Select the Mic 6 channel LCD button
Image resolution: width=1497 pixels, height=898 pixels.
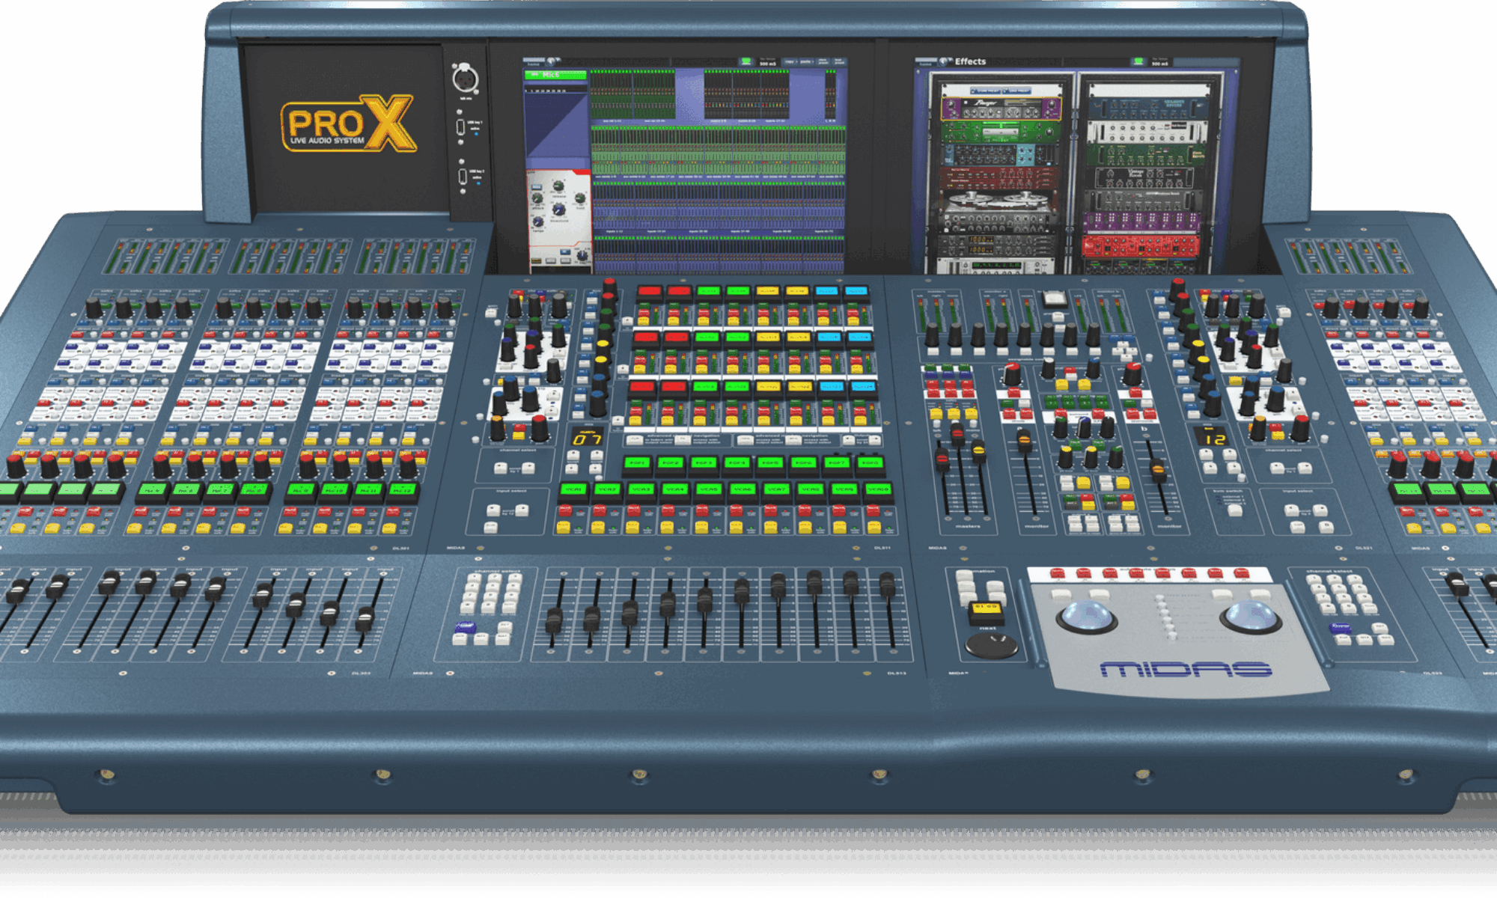tap(185, 492)
